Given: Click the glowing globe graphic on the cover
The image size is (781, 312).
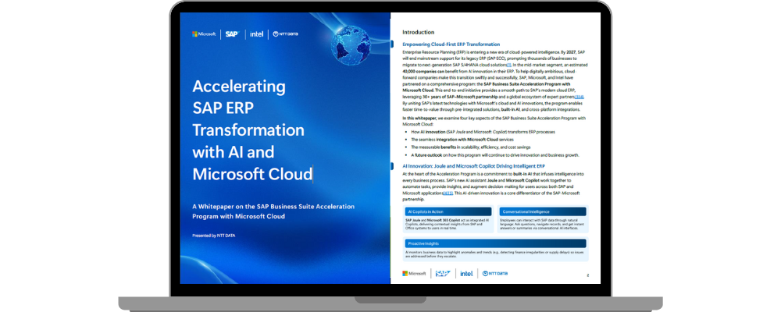Looking at the screenshot, I should [x=351, y=46].
